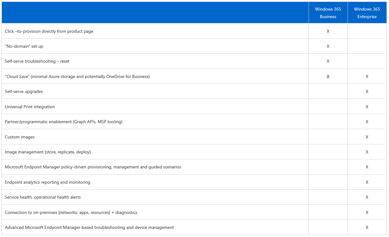Click Enterprise X in Advanced troubleshooting row
This screenshot has height=237, width=389.
367,227
